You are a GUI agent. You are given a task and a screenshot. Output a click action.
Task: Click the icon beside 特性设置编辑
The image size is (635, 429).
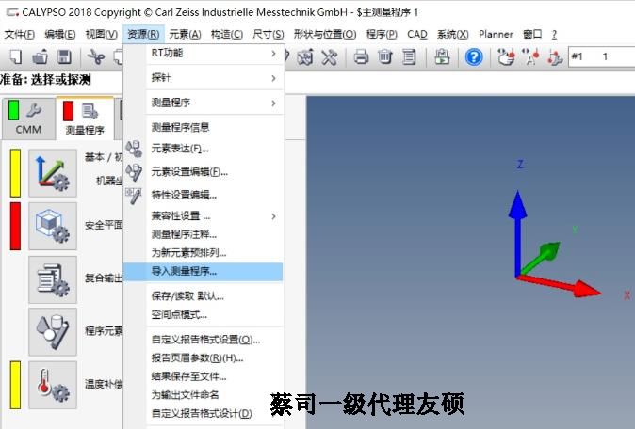click(133, 196)
